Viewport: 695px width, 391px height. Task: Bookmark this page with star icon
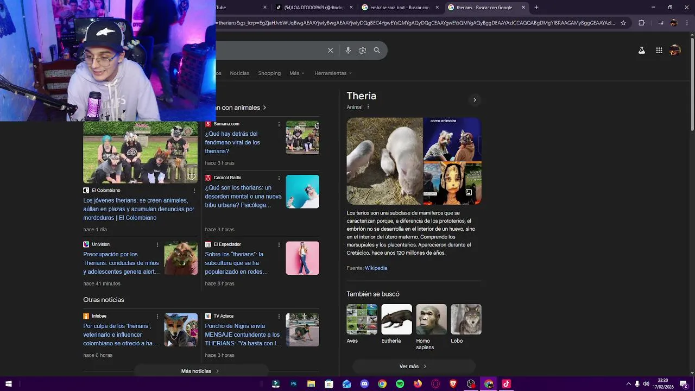click(x=623, y=23)
